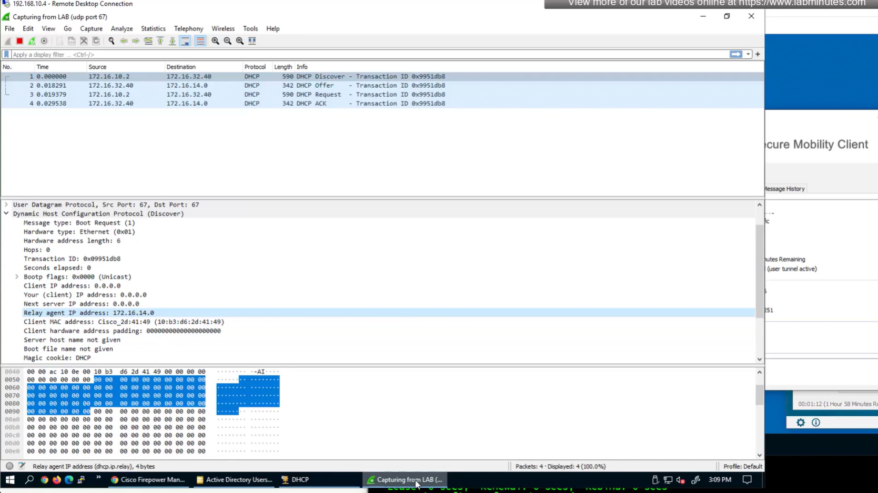Open capture options gear icon
The width and height of the screenshot is (878, 493).
[44, 41]
